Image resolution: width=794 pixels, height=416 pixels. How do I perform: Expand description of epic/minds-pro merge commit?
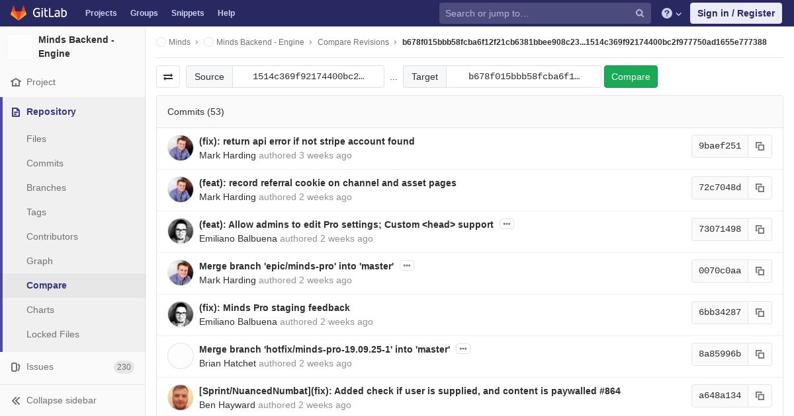(x=407, y=266)
